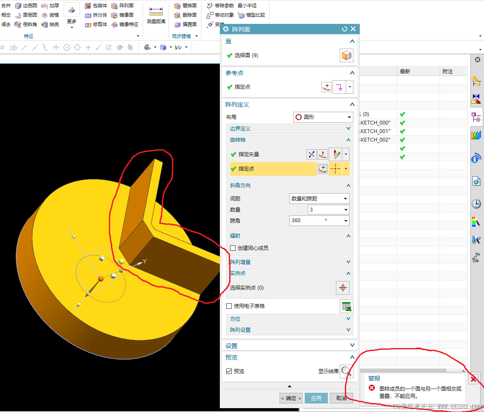Viewport: 484px width, 412px height.
Task: Click the 边倒圆 edge blend tool
Action: [x=26, y=6]
